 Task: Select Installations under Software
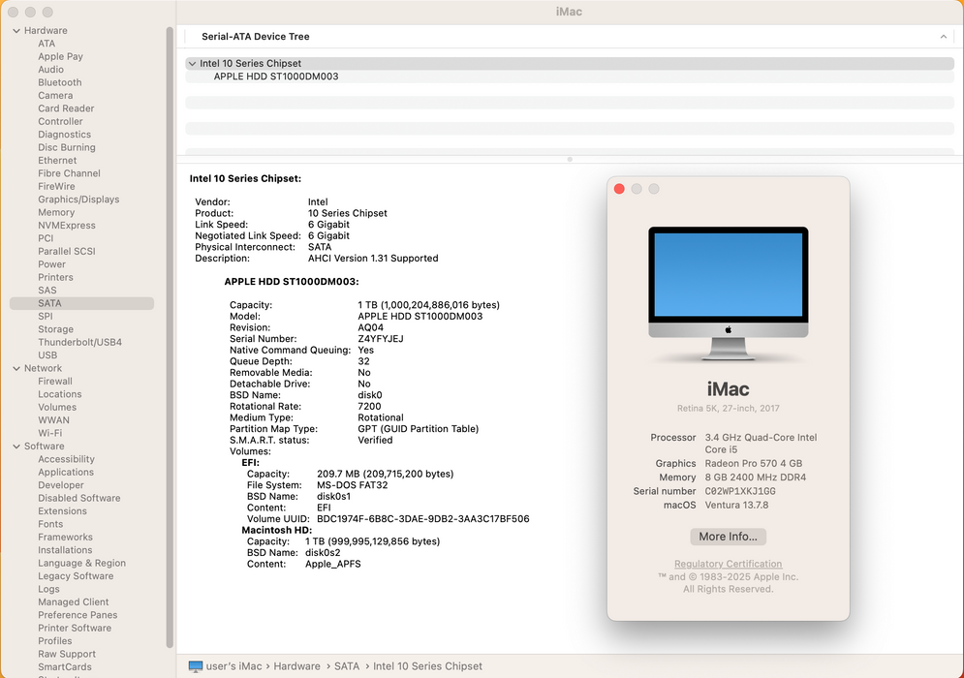[65, 550]
